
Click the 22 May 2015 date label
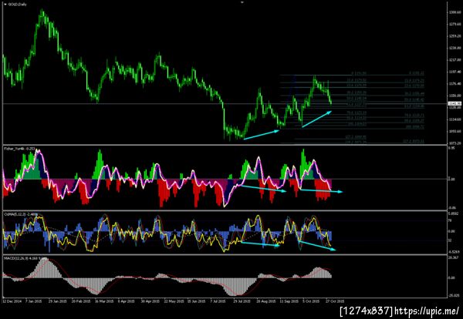(x=175, y=301)
